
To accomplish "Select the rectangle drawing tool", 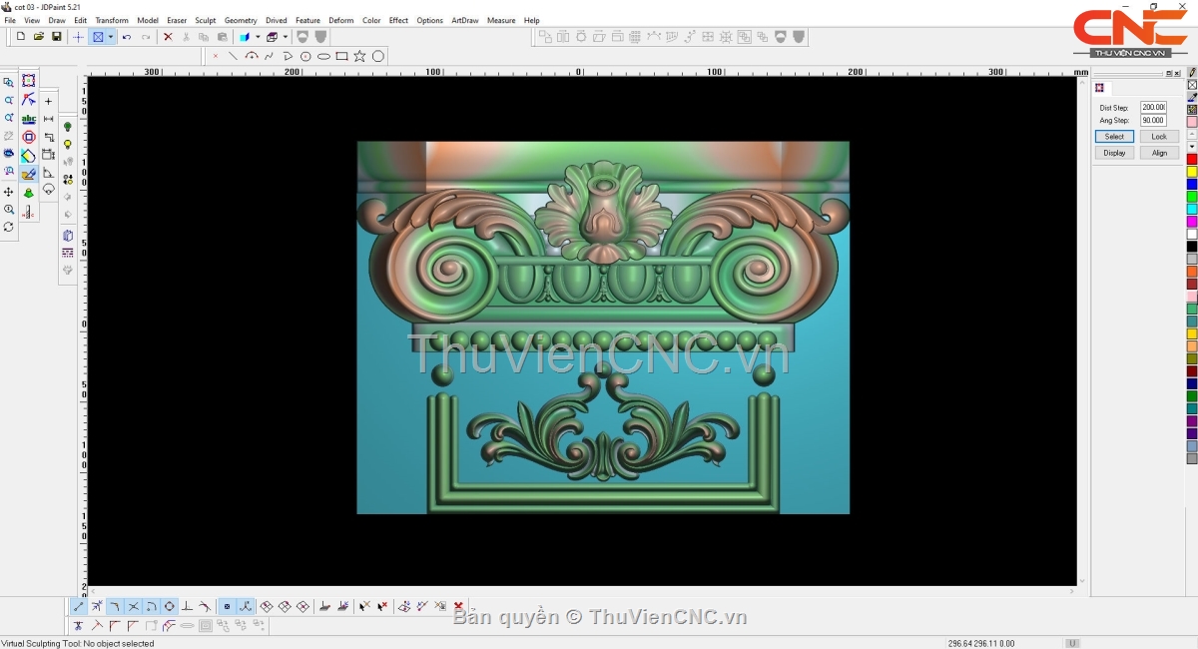I will (x=341, y=56).
